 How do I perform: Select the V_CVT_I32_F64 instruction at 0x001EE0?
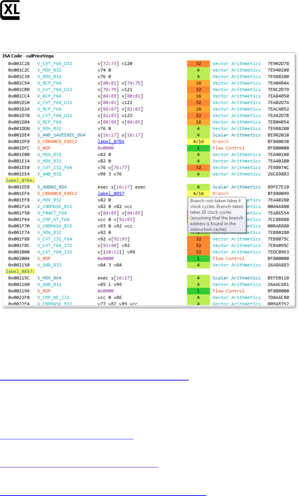click(x=55, y=168)
